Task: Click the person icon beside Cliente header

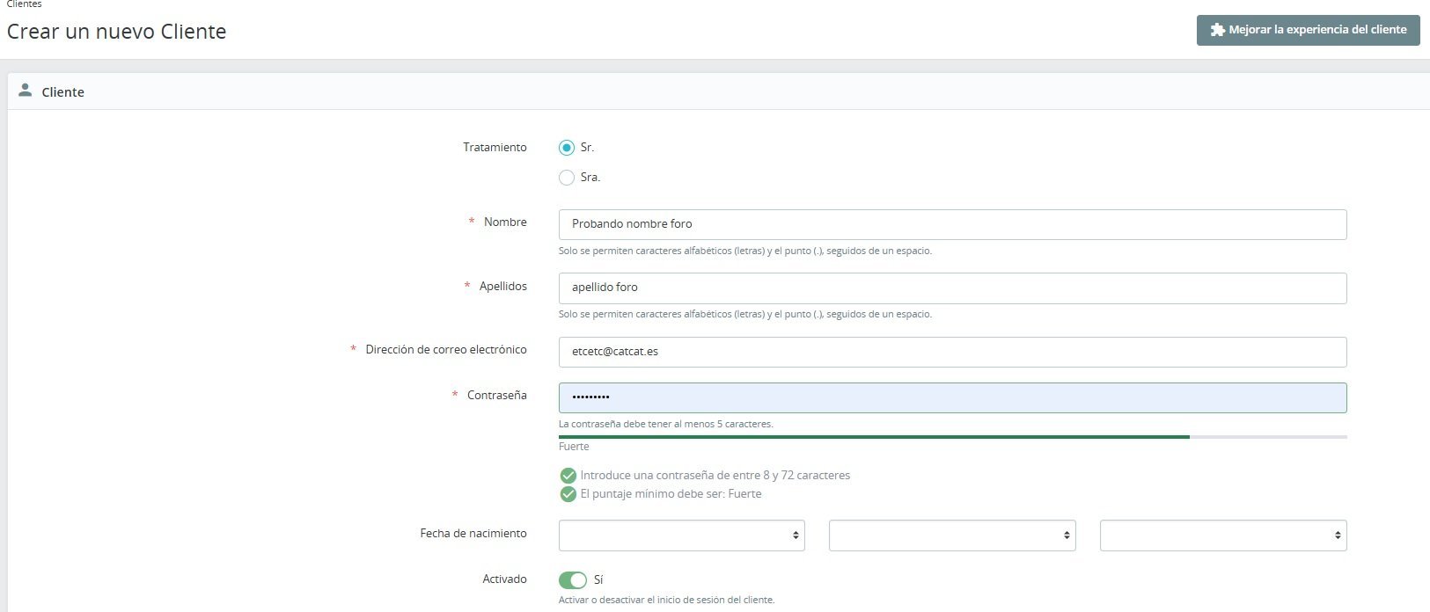Action: pos(25,91)
